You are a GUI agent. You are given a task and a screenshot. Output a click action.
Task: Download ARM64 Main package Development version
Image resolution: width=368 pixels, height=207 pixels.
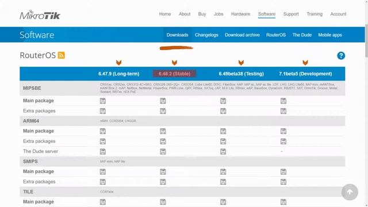(x=283, y=131)
